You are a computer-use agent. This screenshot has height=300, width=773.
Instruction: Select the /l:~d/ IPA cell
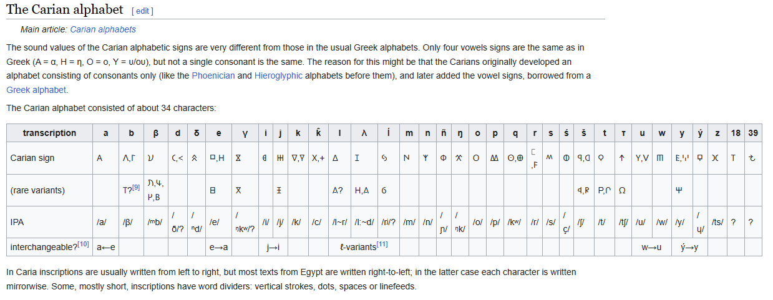[364, 222]
